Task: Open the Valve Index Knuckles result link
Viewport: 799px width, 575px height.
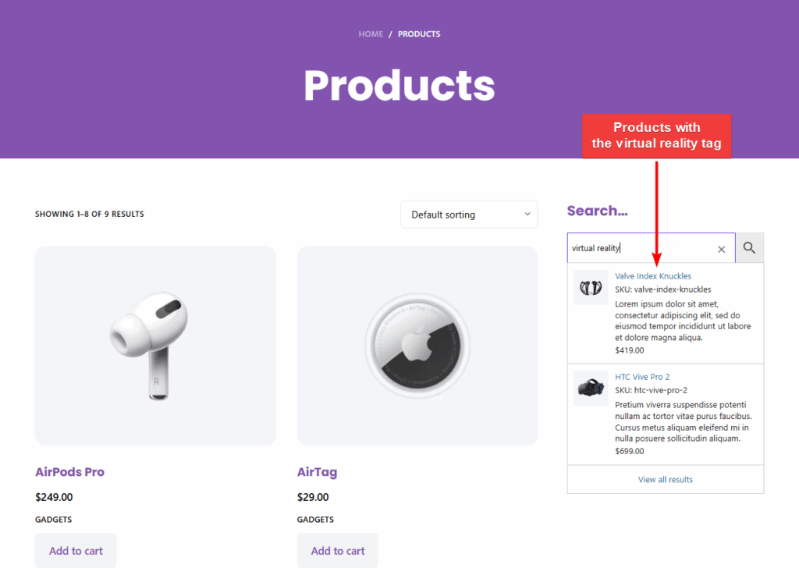Action: [653, 275]
